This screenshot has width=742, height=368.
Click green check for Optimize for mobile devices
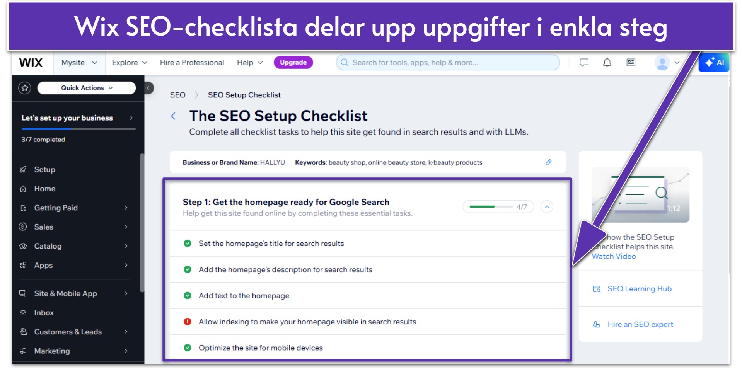pyautogui.click(x=188, y=348)
